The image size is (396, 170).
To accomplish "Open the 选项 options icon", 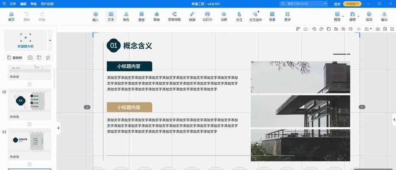I will pos(369,17).
